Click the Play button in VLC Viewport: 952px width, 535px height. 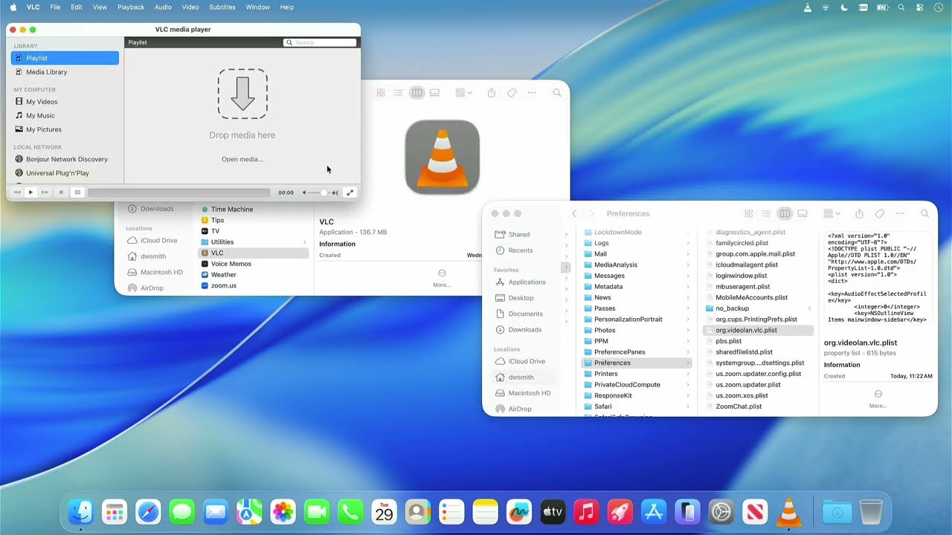(x=30, y=192)
